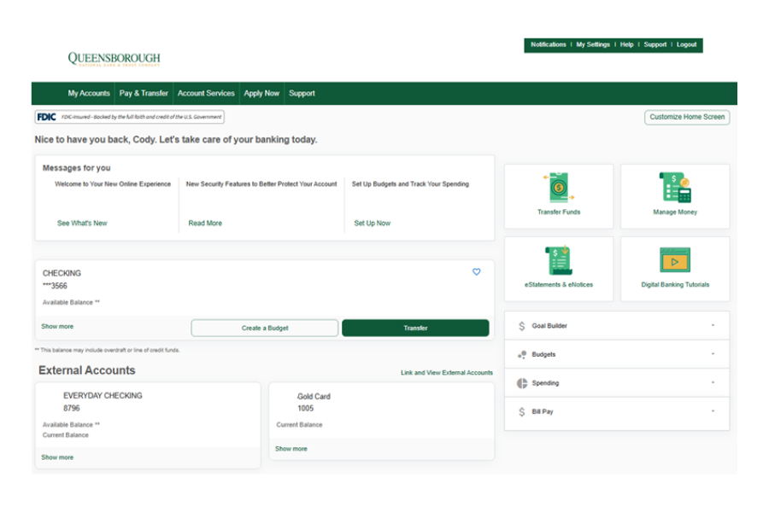Expand the Budgets panel arrow
769x512 pixels.
[x=713, y=355]
